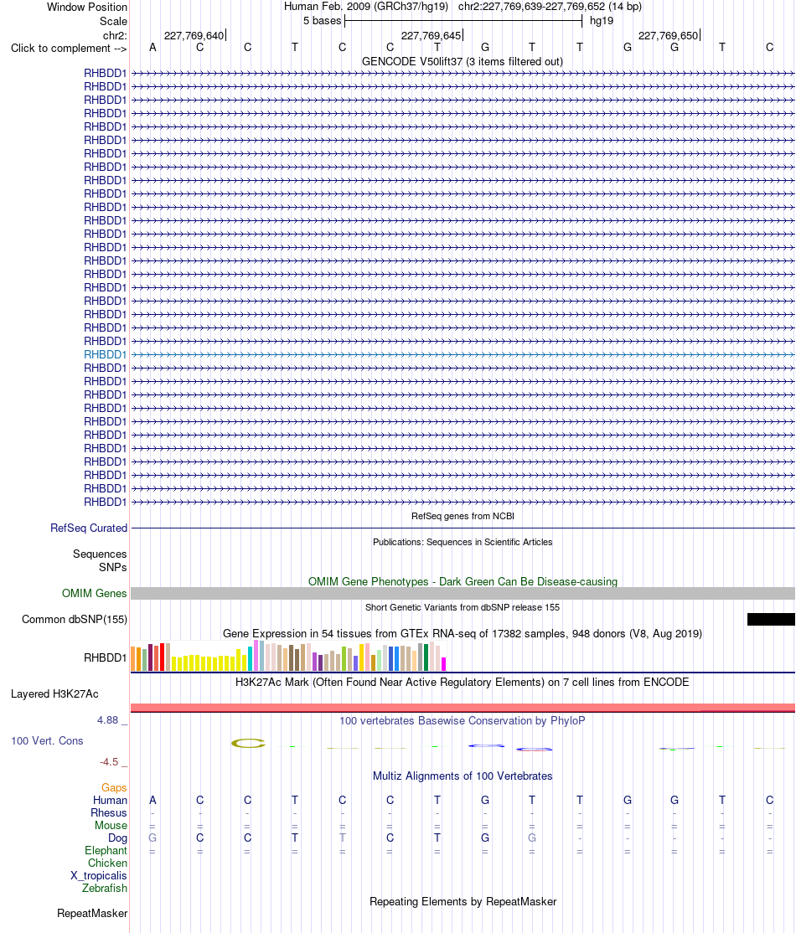Click the 'Window Position' label
The width and height of the screenshot is (796, 933).
(87, 8)
